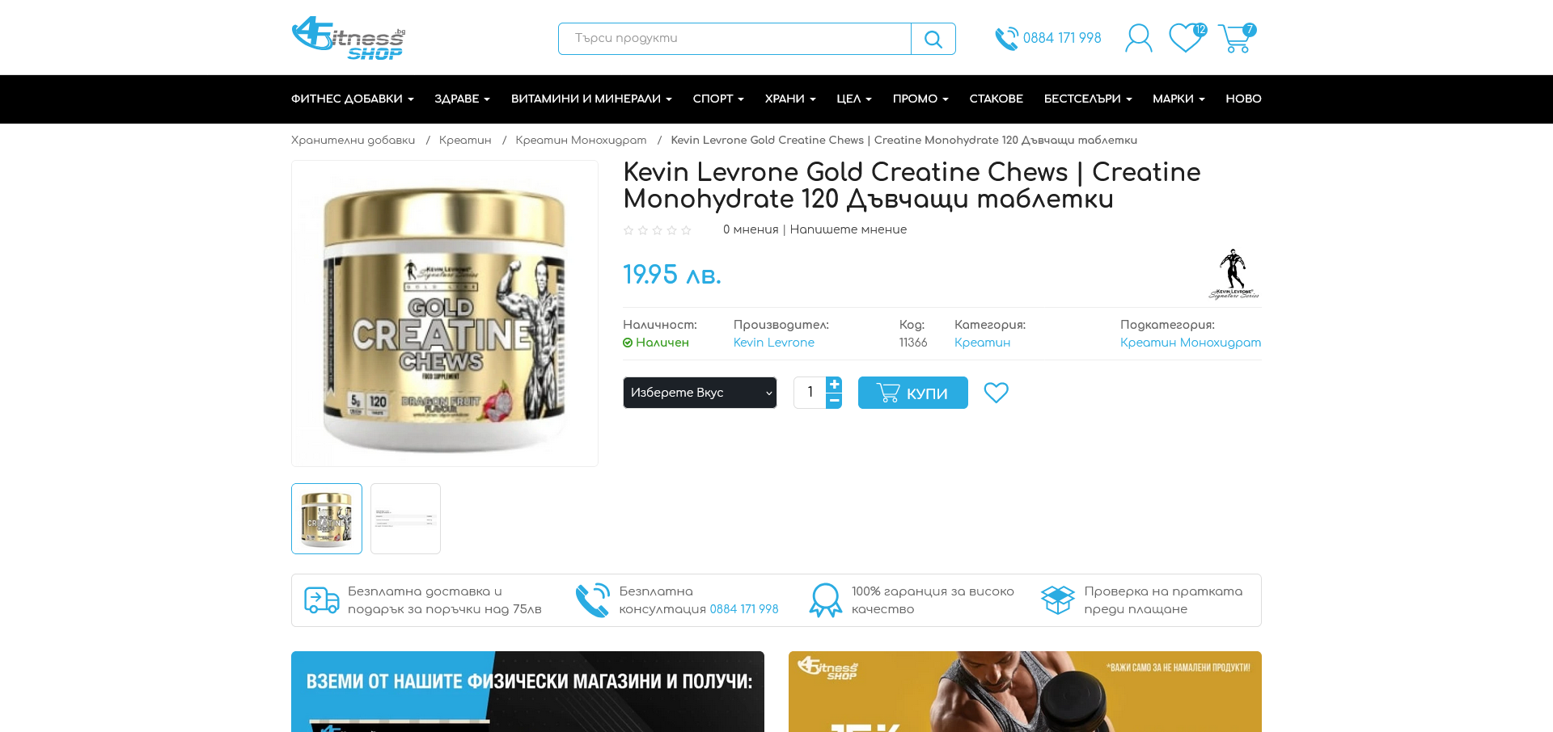Image resolution: width=1553 pixels, height=732 pixels.
Task: Add product to favorites heart icon
Action: pos(996,393)
